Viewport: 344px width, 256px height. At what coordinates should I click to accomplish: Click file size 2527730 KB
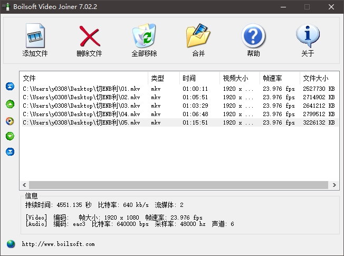319,89
